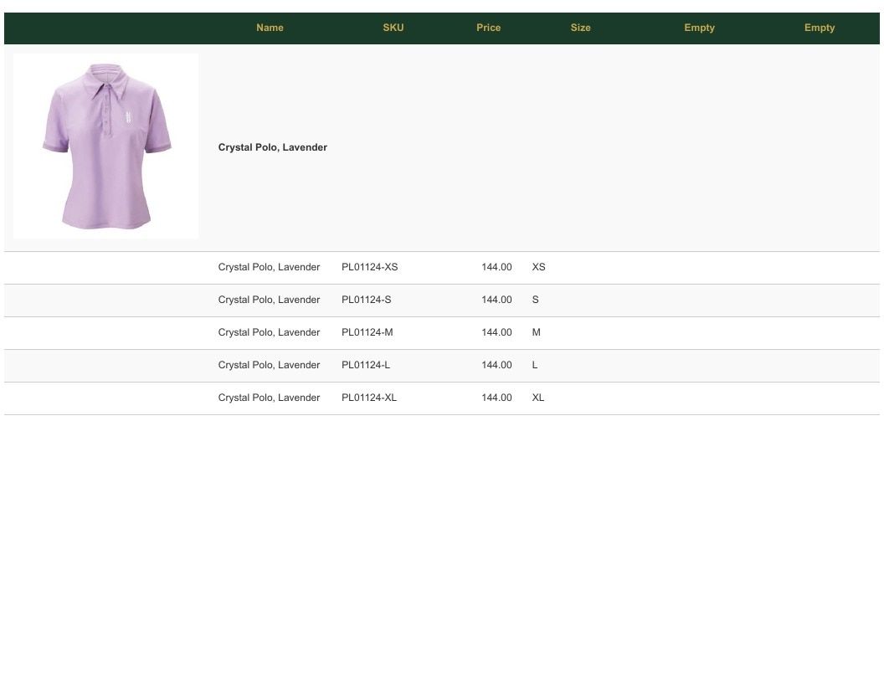Click the 144.00 price in the PL01124-XS row
884x683 pixels.
(x=496, y=267)
